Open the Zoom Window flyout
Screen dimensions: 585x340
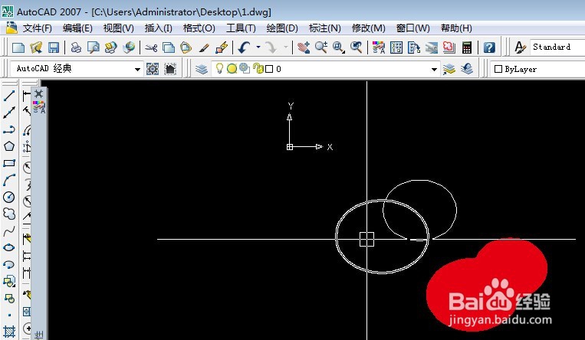339,47
